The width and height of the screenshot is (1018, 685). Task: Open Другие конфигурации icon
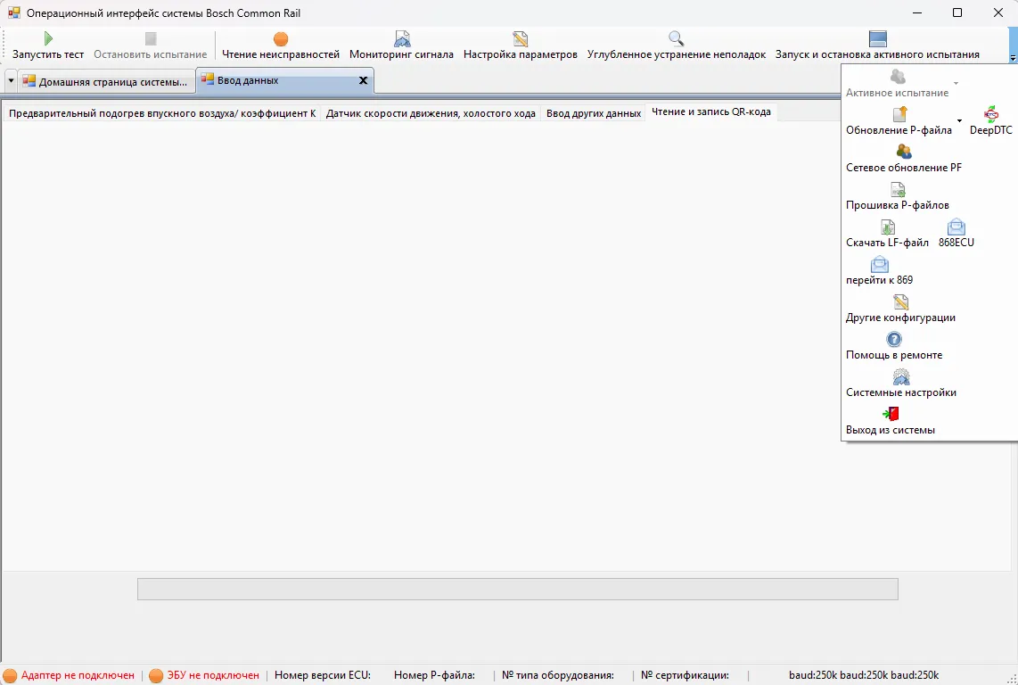900,301
